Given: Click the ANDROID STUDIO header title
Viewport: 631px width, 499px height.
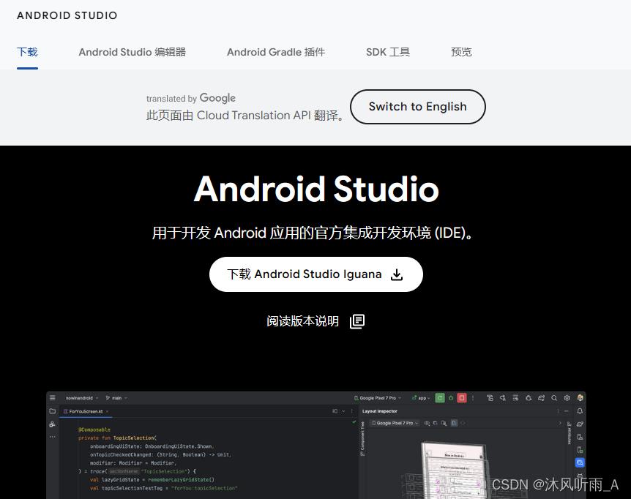Looking at the screenshot, I should [x=67, y=15].
